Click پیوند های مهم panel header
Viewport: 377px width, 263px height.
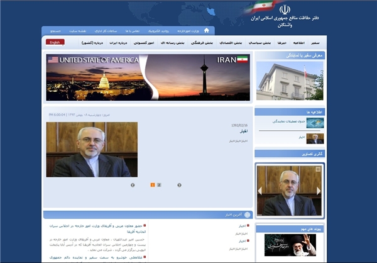pos(290,229)
